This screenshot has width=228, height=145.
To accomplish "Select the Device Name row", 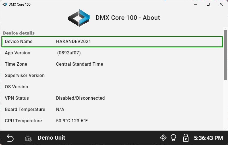I will tap(112, 42).
